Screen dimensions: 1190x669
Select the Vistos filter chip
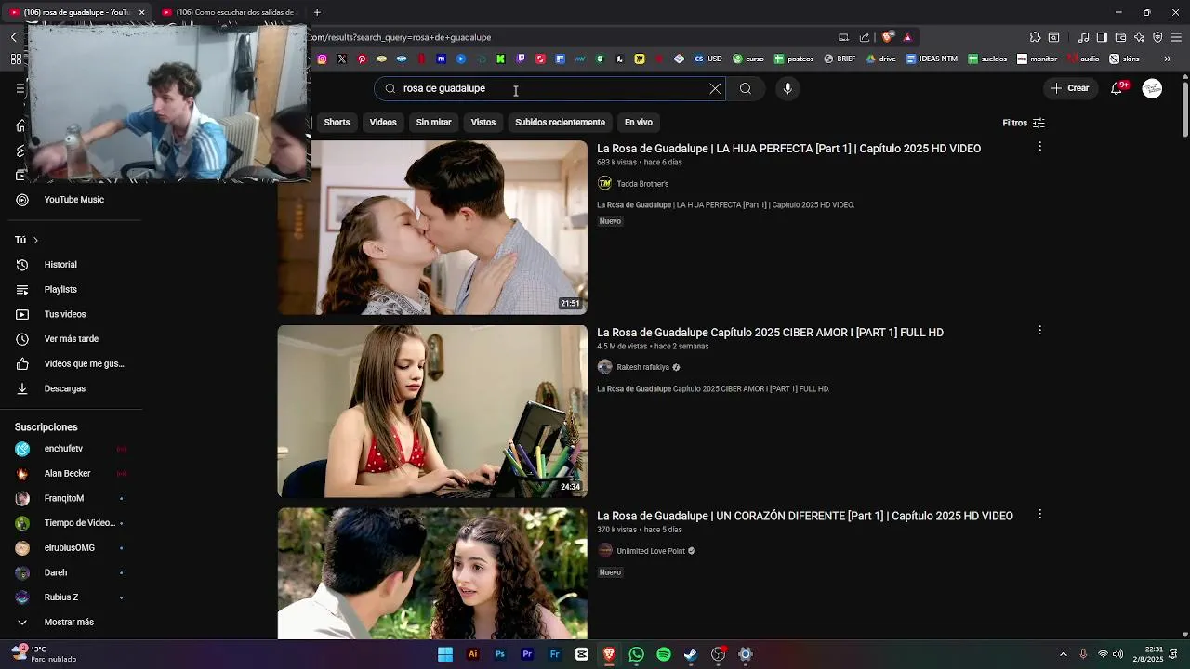[483, 123]
